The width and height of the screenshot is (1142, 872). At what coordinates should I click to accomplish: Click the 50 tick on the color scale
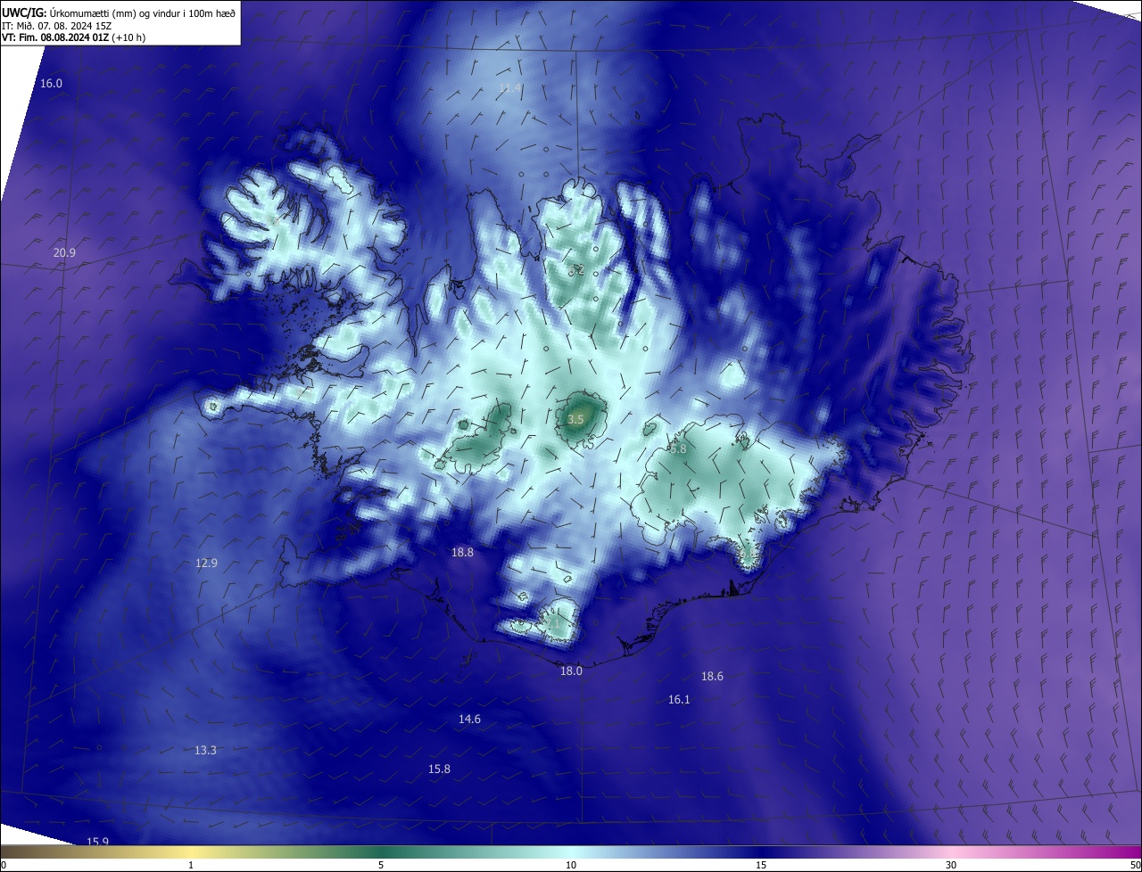[1135, 865]
